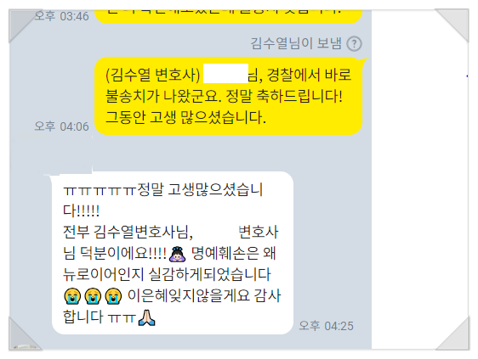Select the yellow bubble saying 불송치가 나왔군요
This screenshot has width=478, height=359.
(x=228, y=96)
